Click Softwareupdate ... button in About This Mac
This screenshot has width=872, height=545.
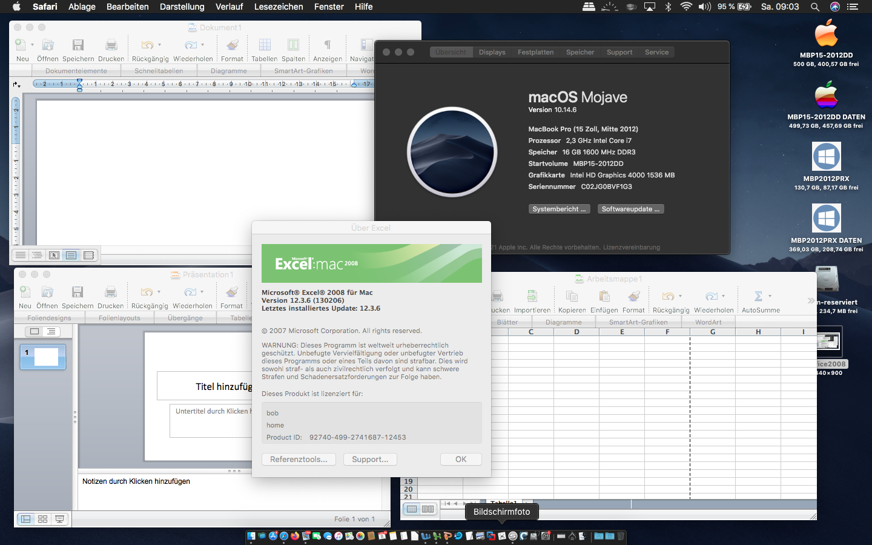[630, 209]
